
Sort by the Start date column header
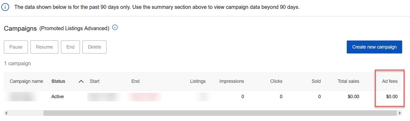94,81
